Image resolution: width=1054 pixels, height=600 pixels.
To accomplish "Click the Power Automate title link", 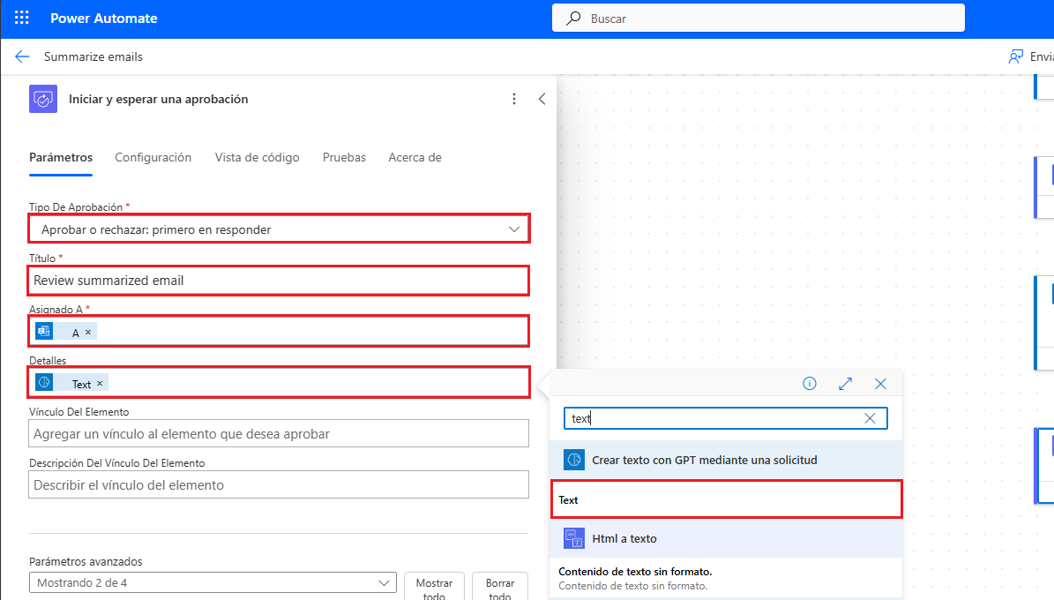I will (103, 19).
